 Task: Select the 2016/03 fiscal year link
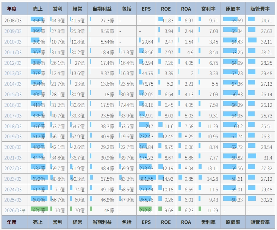click(x=13, y=105)
